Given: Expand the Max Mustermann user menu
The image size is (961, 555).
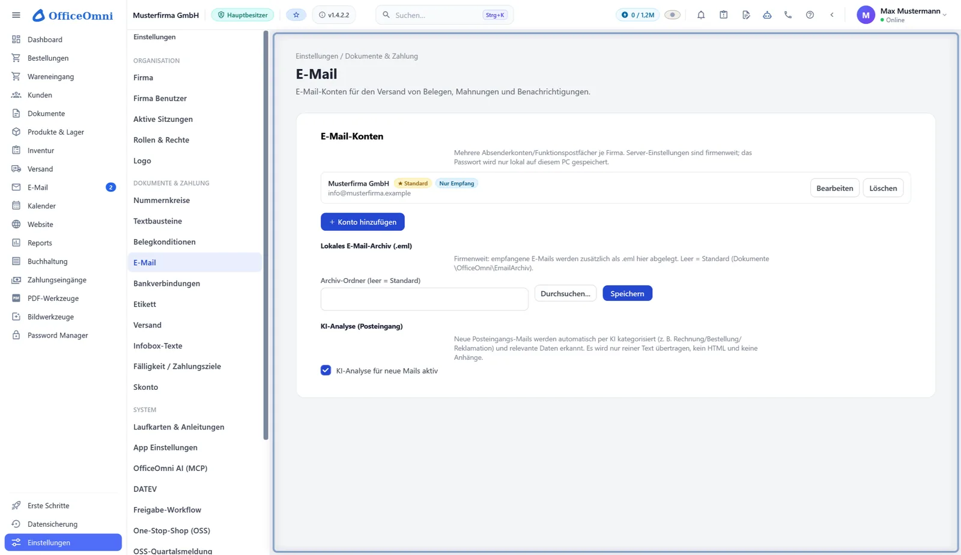Looking at the screenshot, I should pos(902,15).
